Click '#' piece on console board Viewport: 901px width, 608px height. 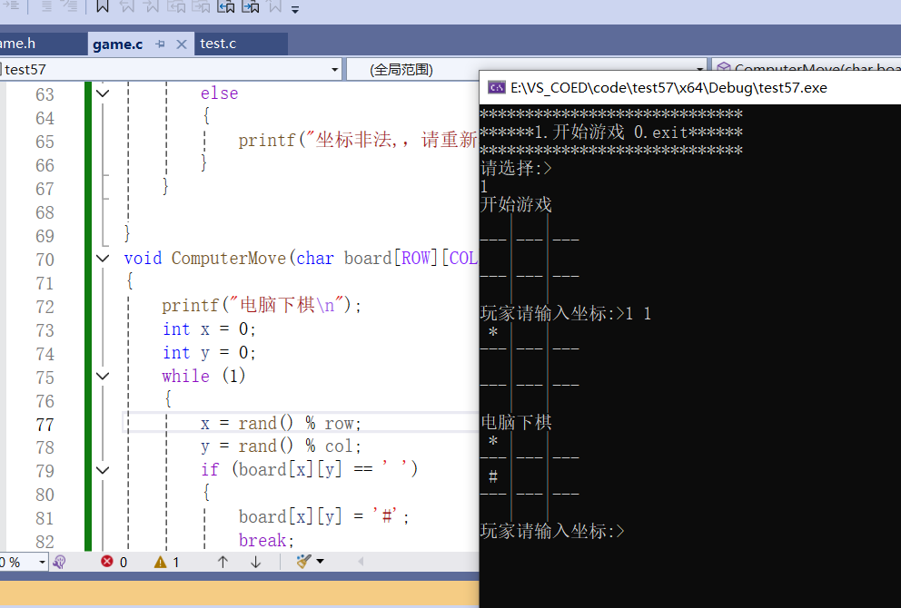coord(493,476)
